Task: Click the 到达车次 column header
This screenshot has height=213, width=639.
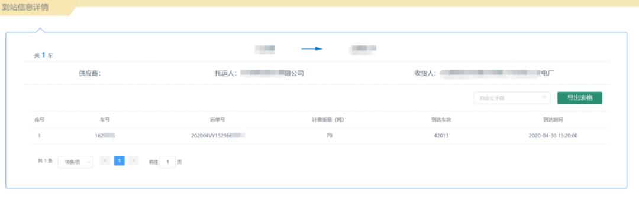Action: click(441, 120)
